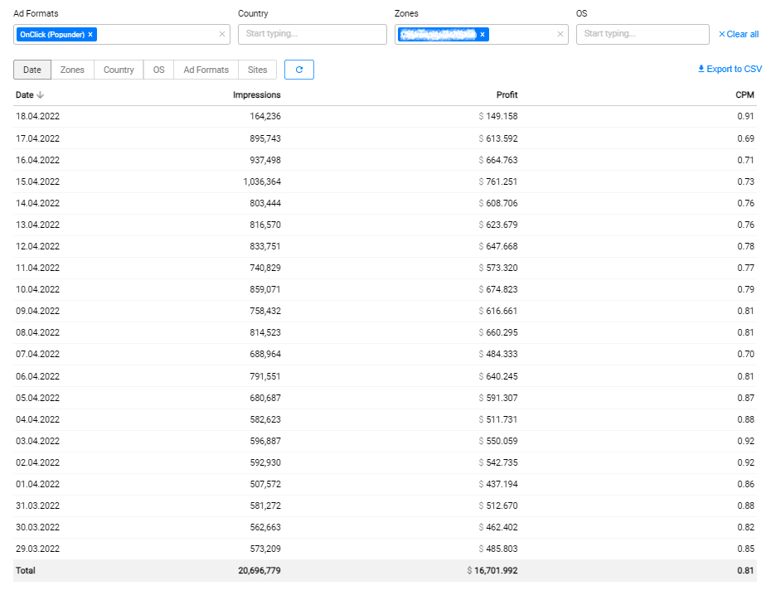The image size is (776, 595).
Task: Sort by Date column arrow
Action: (41, 95)
